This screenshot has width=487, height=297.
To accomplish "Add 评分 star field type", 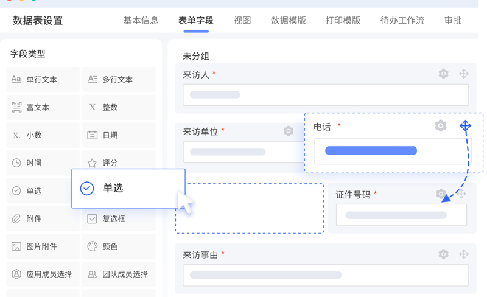I will click(x=119, y=162).
